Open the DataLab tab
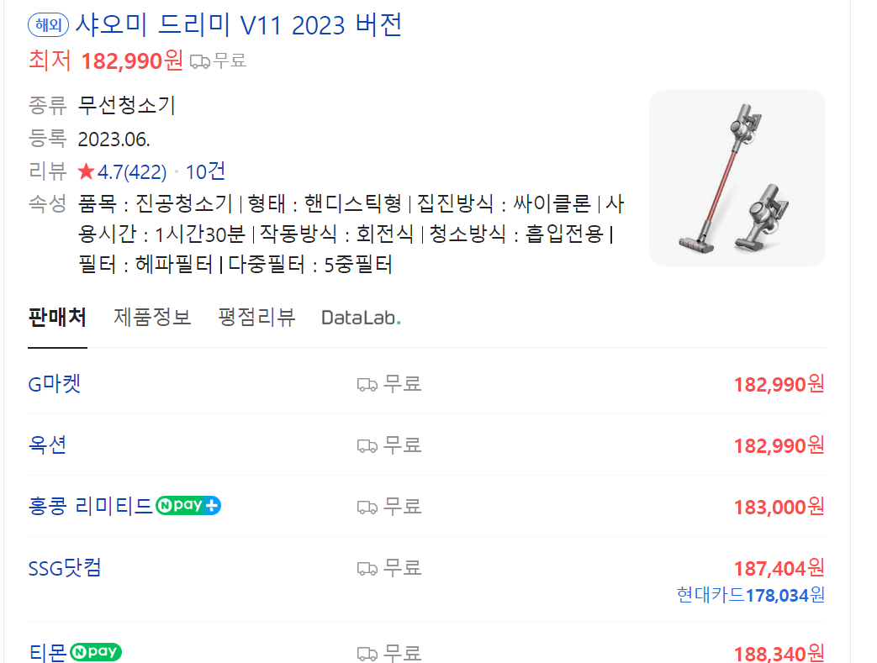Image resolution: width=877 pixels, height=663 pixels. coord(361,318)
